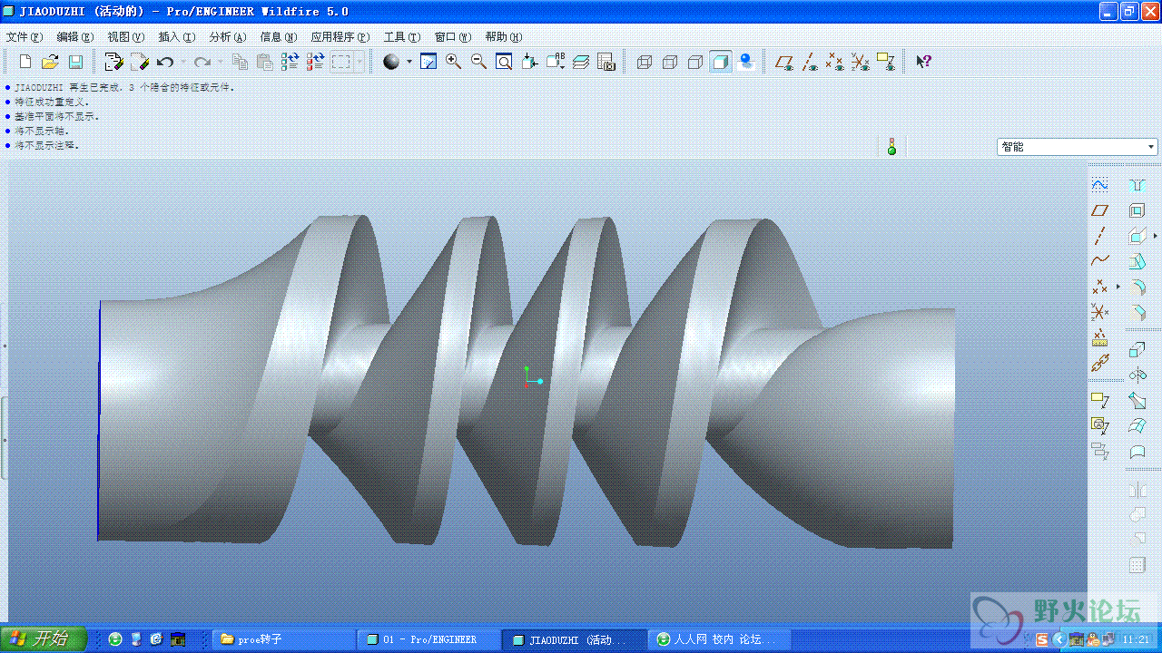This screenshot has width=1162, height=653.
Task: Select the Datum Curve tool in right toolbar
Action: point(1099,261)
